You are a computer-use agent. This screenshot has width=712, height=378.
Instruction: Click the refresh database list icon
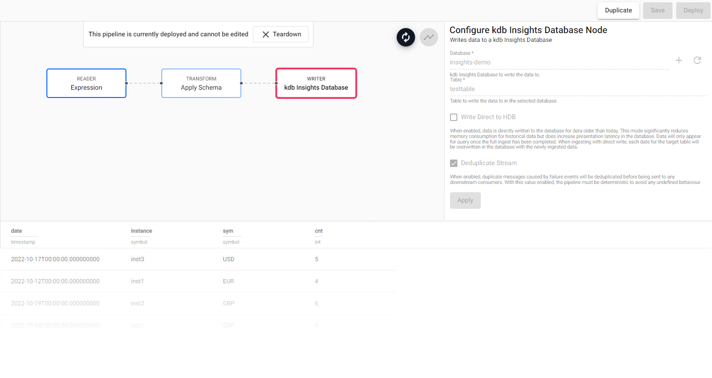697,60
